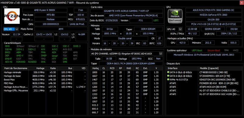Click the MCU 8701021 value
This screenshot has height=118, width=244.
tap(81, 20)
